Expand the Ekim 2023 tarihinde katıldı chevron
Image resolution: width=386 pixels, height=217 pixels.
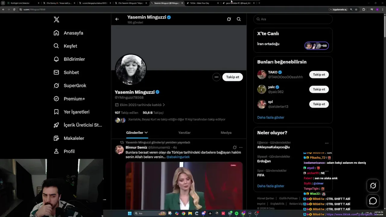(x=164, y=105)
